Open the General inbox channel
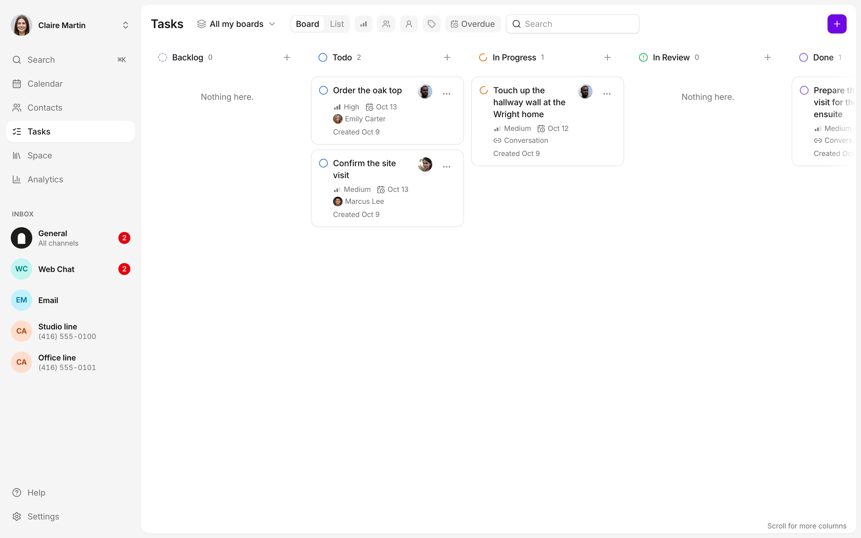861x538 pixels. tap(71, 238)
